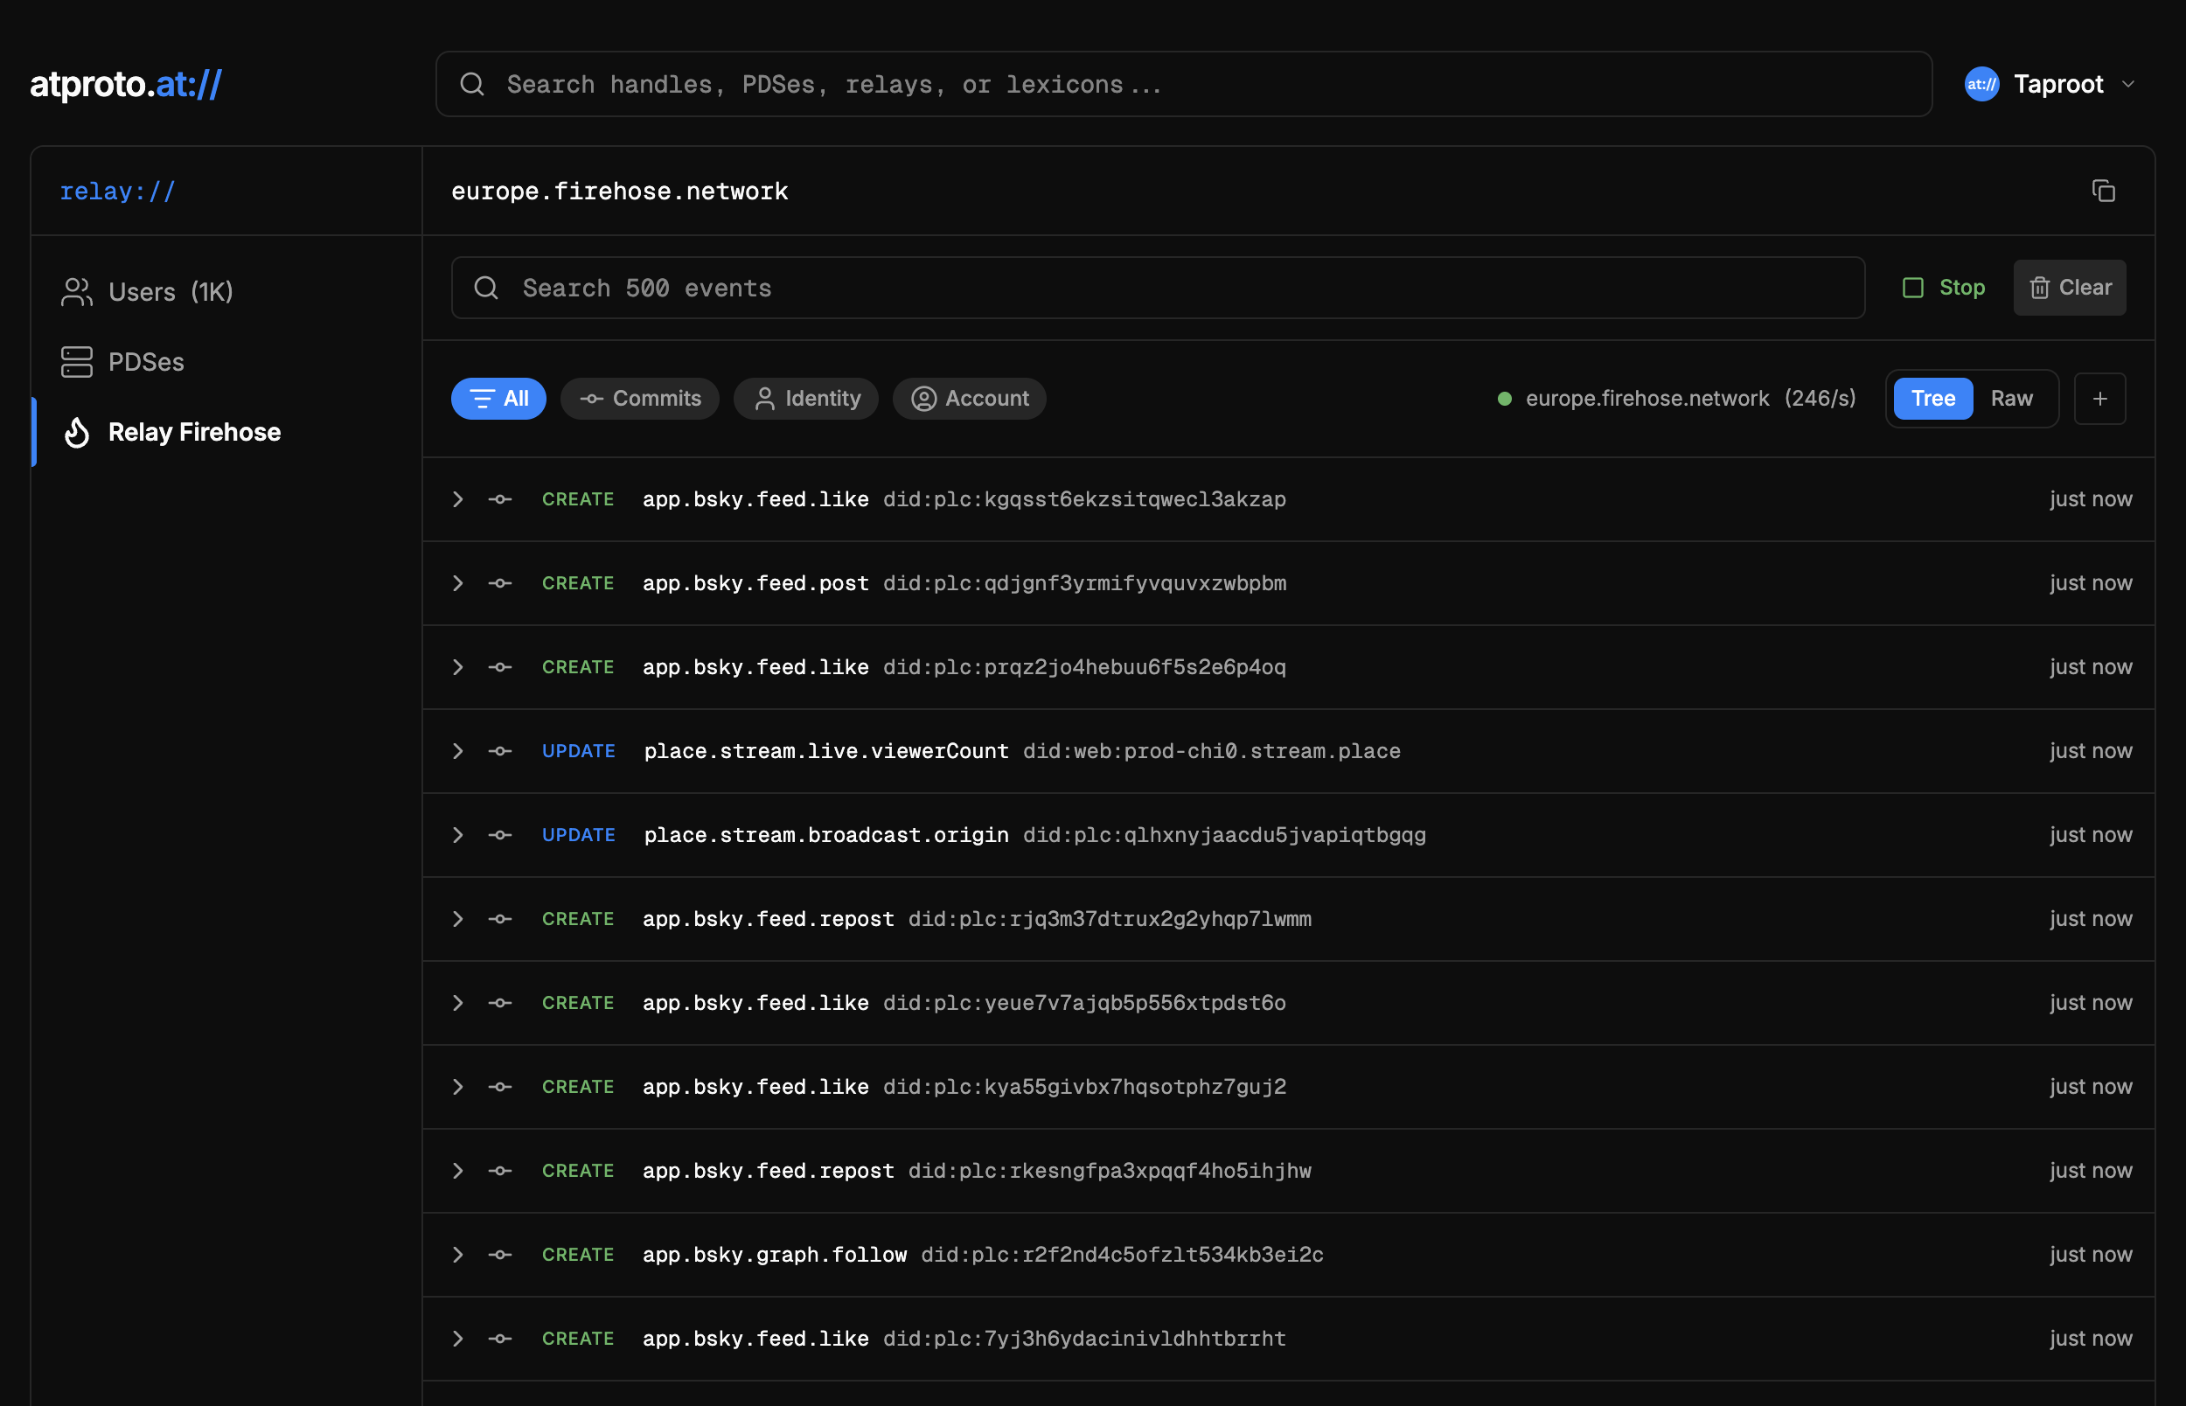The image size is (2186, 1406).
Task: Switch the view mode to Raw
Action: click(2011, 398)
